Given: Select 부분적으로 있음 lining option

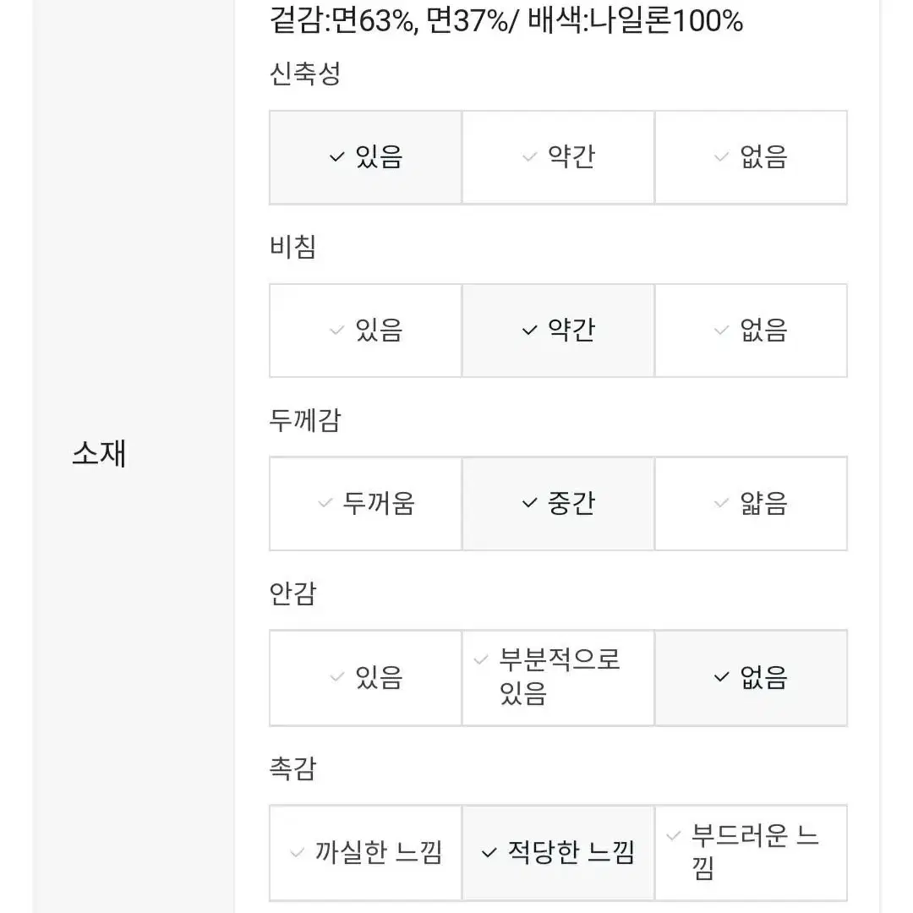Looking at the screenshot, I should pos(559,678).
